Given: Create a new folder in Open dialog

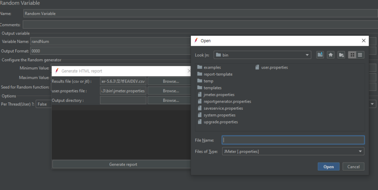Looking at the screenshot, I should pyautogui.click(x=341, y=55).
